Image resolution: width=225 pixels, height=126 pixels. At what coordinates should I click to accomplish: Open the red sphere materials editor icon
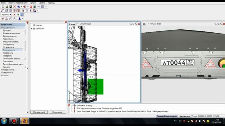pos(31,7)
